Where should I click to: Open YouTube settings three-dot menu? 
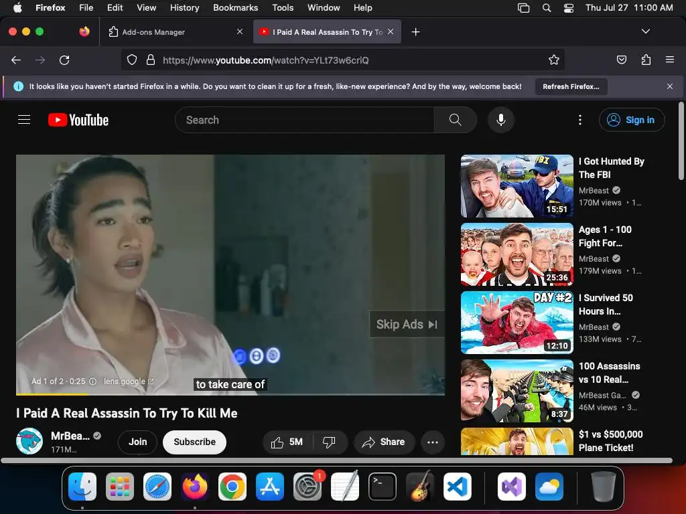click(580, 120)
